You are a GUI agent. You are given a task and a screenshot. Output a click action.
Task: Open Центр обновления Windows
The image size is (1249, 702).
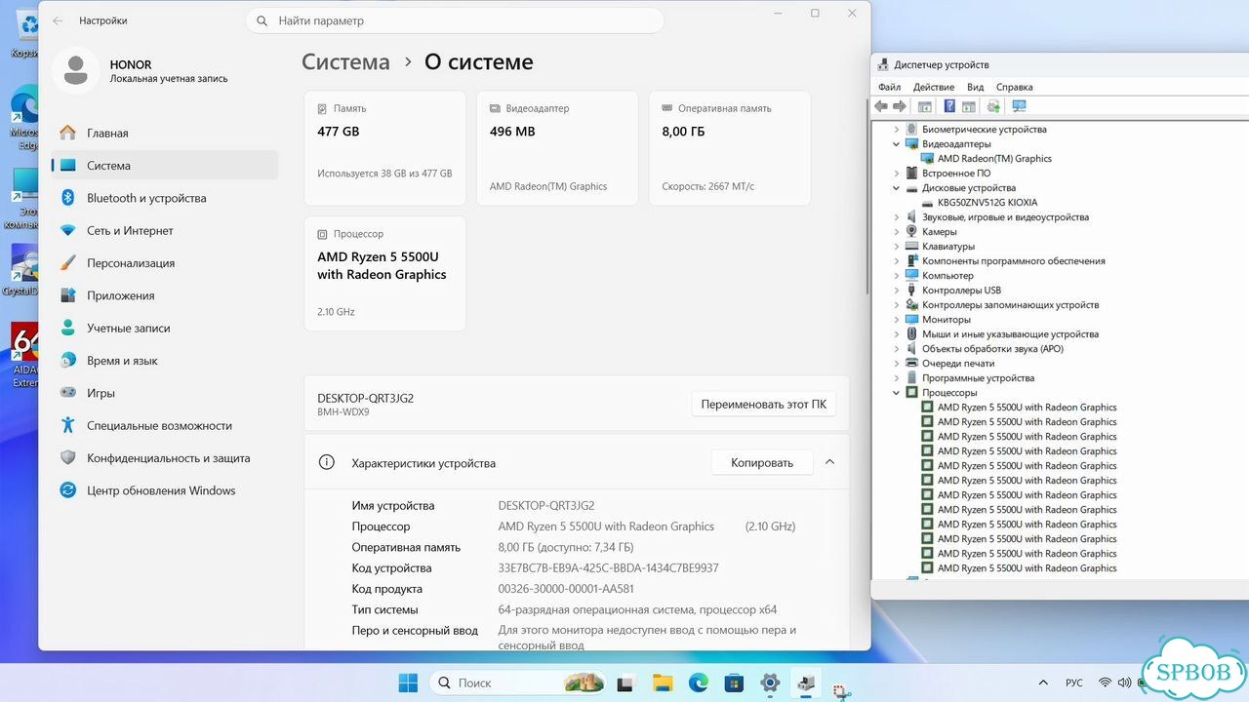point(164,490)
